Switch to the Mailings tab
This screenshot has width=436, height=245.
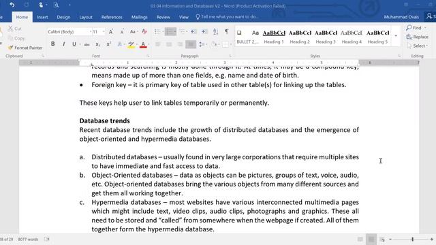[x=139, y=17]
